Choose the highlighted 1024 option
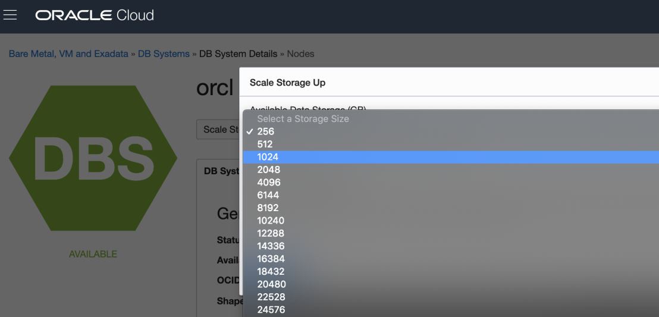Image resolution: width=659 pixels, height=317 pixels. pyautogui.click(x=268, y=157)
